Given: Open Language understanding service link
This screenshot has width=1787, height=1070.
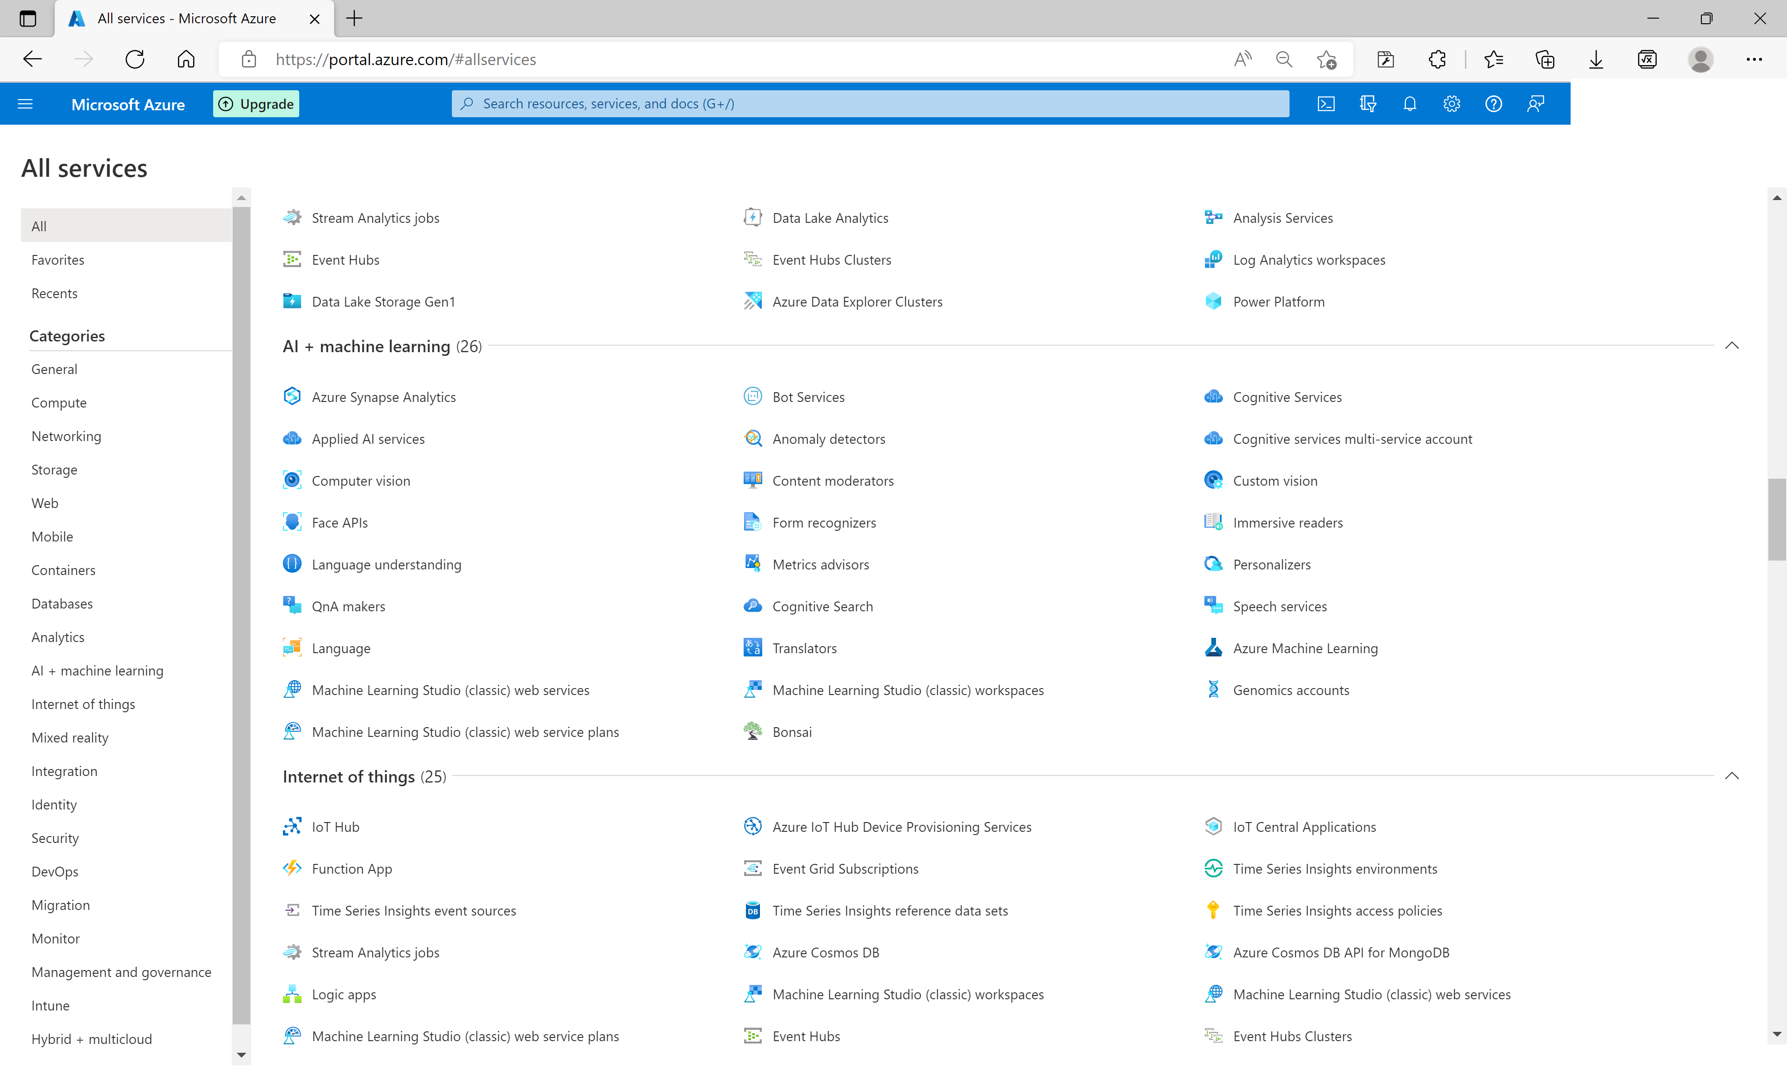Looking at the screenshot, I should click(387, 564).
